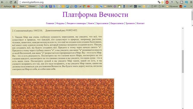Open the Google Translate bookmark icon

coord(55,6)
